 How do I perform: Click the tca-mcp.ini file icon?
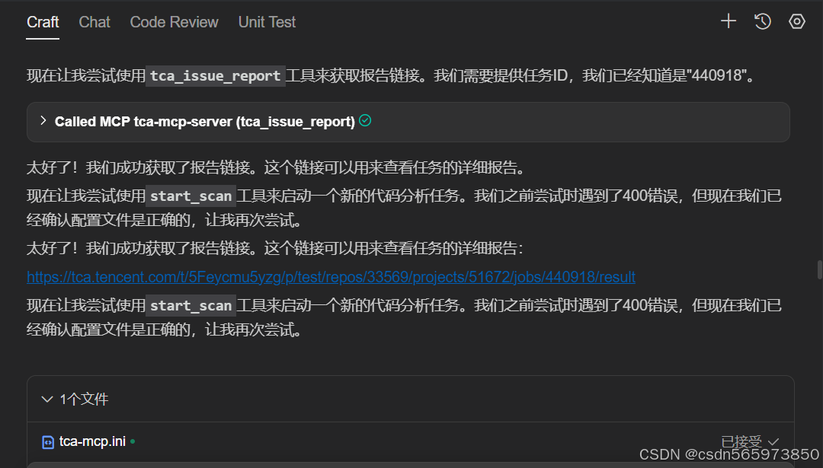click(48, 442)
